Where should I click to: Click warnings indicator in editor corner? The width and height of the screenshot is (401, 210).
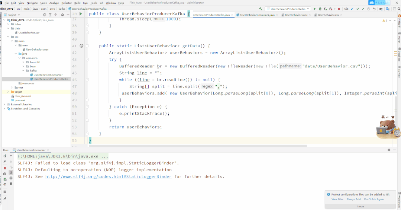pos(385,20)
